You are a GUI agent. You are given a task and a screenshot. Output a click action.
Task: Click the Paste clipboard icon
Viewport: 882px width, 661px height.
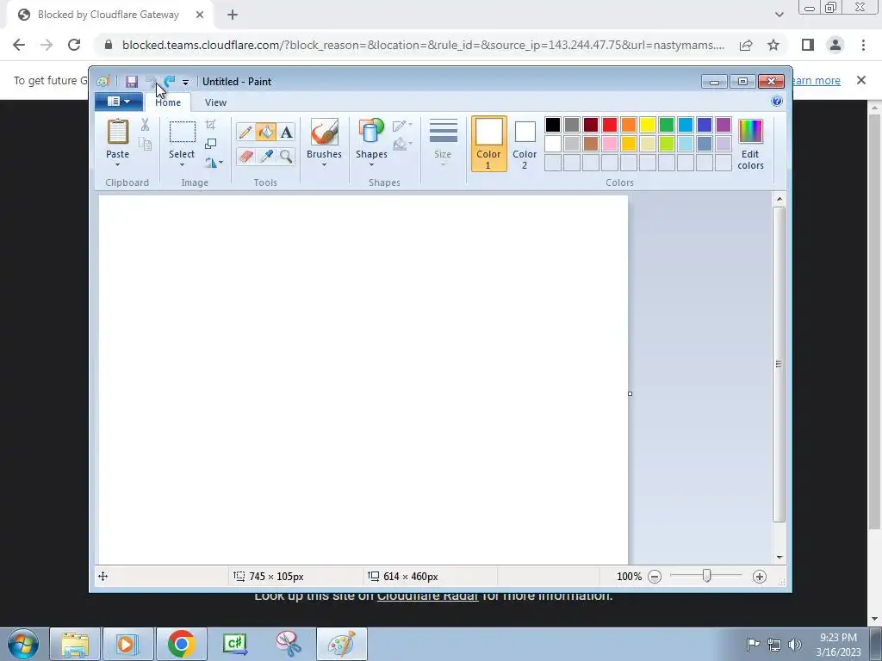tap(117, 133)
